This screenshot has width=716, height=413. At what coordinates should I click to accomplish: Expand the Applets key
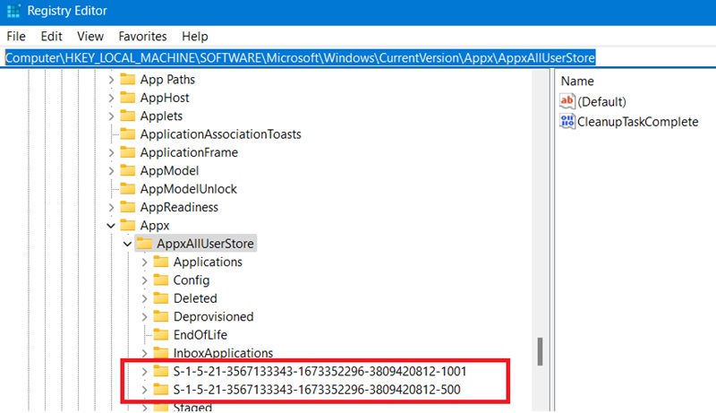[x=111, y=116]
